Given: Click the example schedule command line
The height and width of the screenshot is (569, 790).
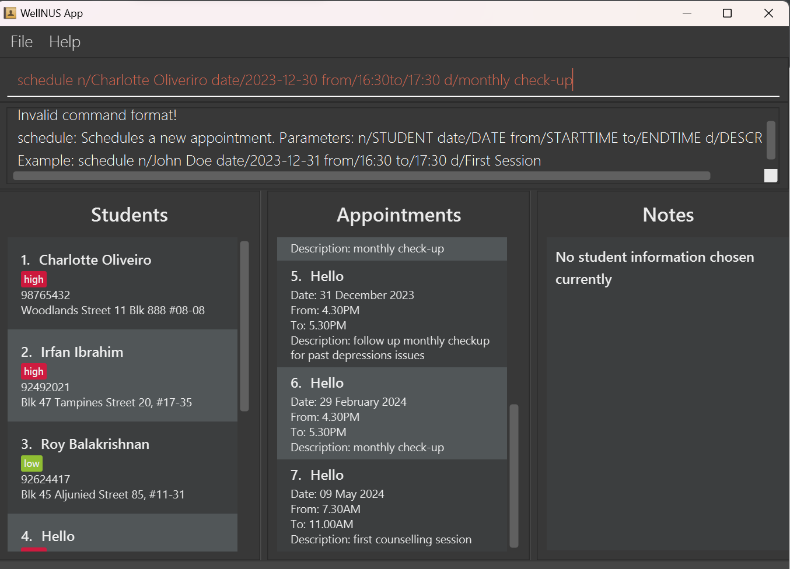Looking at the screenshot, I should coord(279,160).
